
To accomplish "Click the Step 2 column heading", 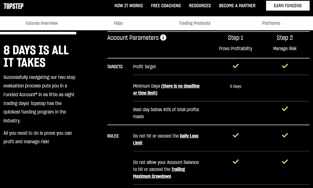I will coord(285,38).
